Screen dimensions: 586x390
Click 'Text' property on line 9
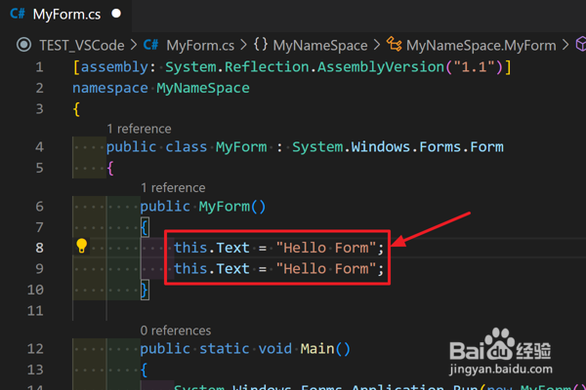coord(232,269)
